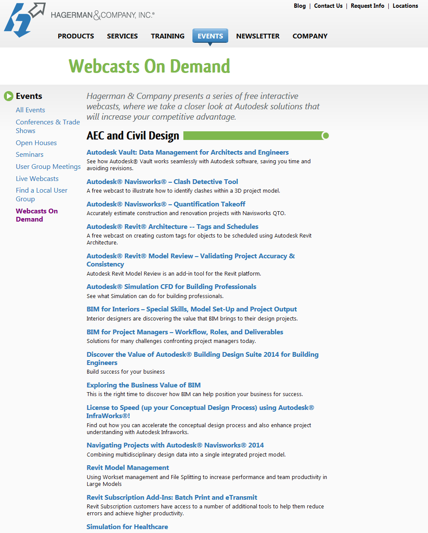This screenshot has width=428, height=533.
Task: Go to Request Info
Action: tap(367, 6)
